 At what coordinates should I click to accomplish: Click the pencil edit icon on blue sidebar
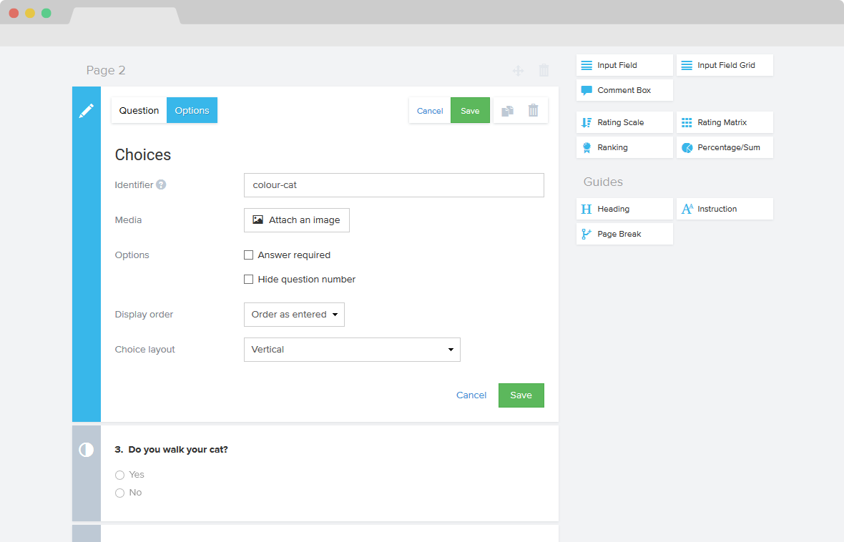[86, 110]
